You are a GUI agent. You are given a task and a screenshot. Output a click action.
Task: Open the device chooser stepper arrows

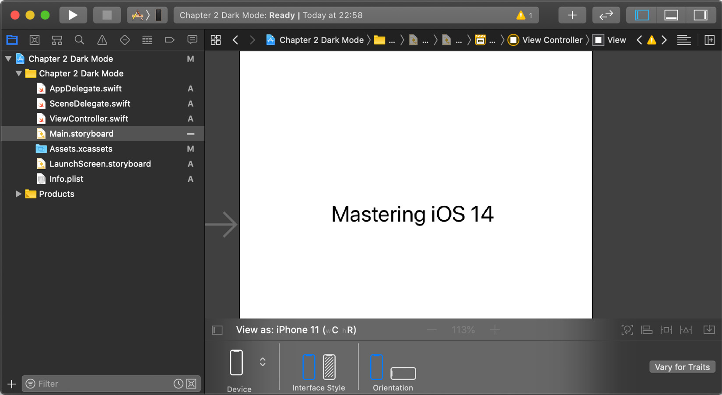point(263,362)
